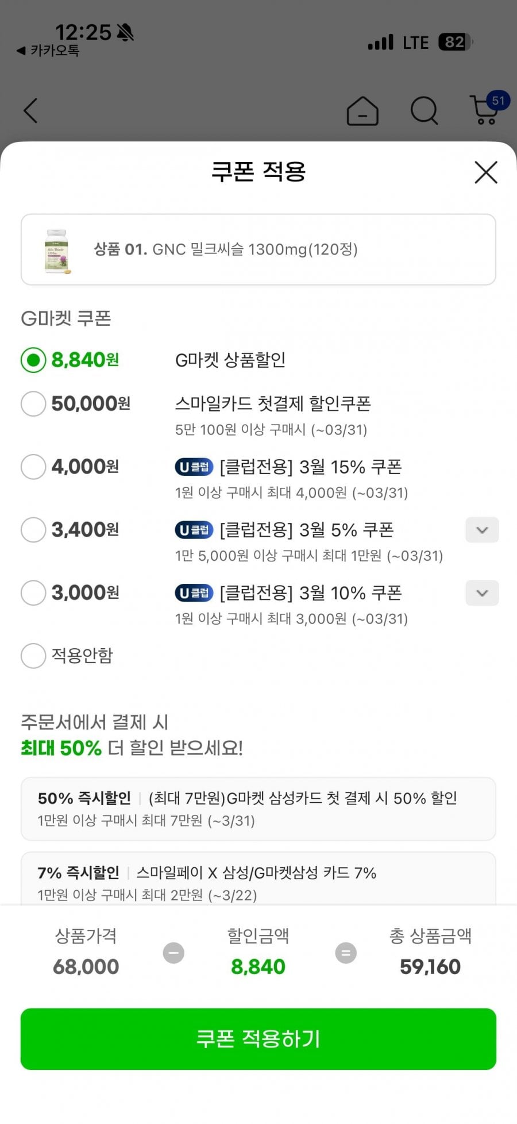Open the 50% 즉시할인 삼성카드 offer
Screen dimensions: 517x1124
tap(258, 809)
